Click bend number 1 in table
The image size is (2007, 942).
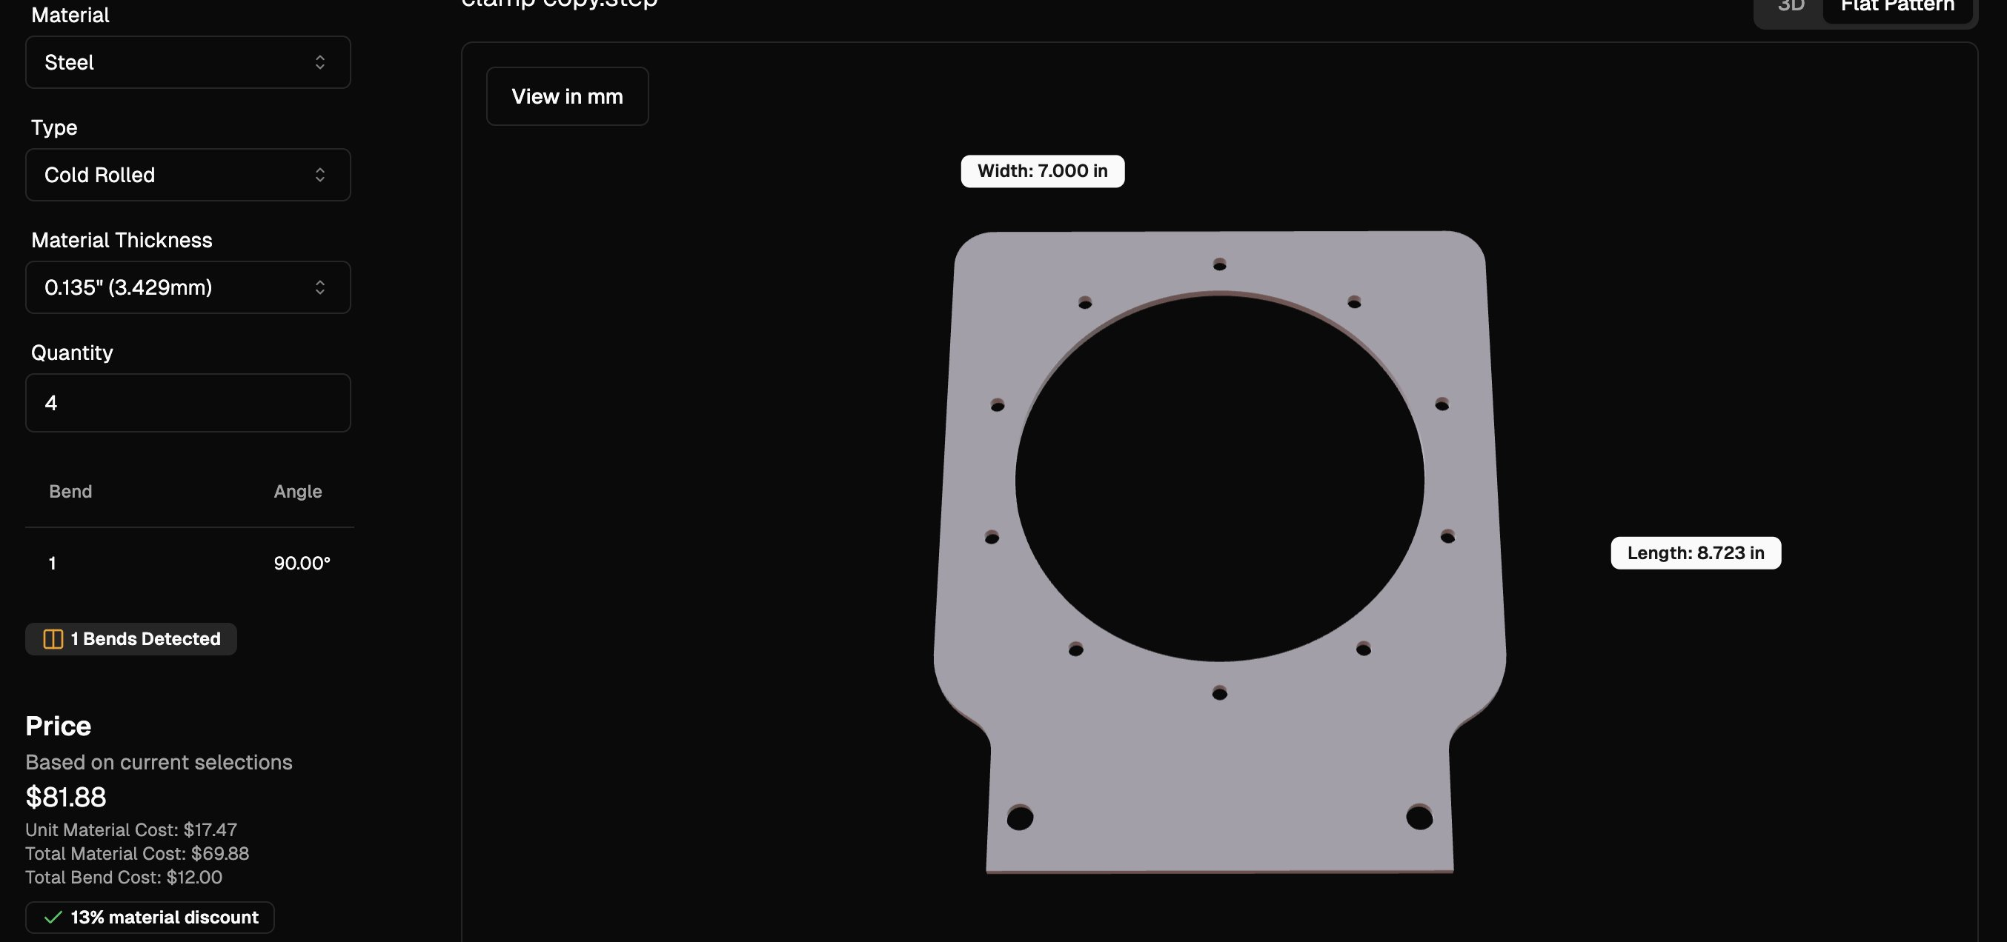click(x=52, y=563)
